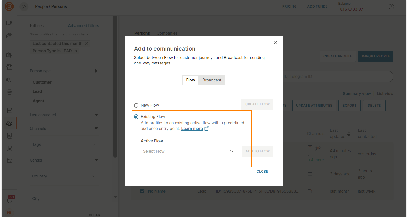Click the City filter input field
This screenshot has height=217, width=407.
point(64,198)
